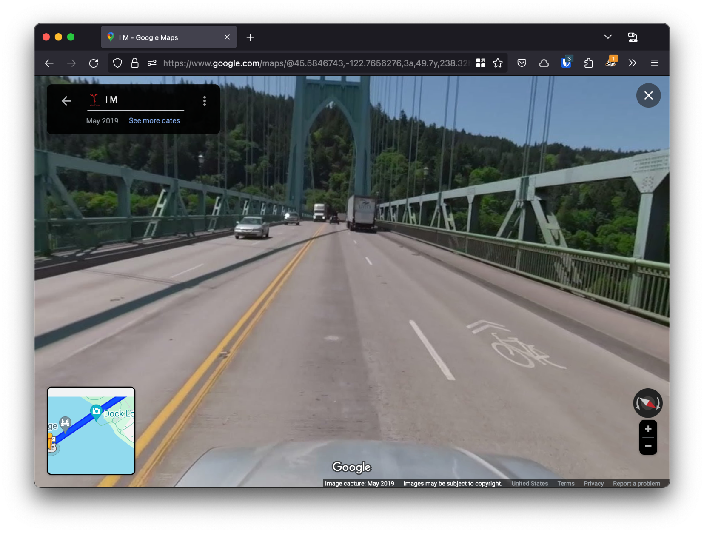Click the minimap thumbnail

[x=91, y=430]
